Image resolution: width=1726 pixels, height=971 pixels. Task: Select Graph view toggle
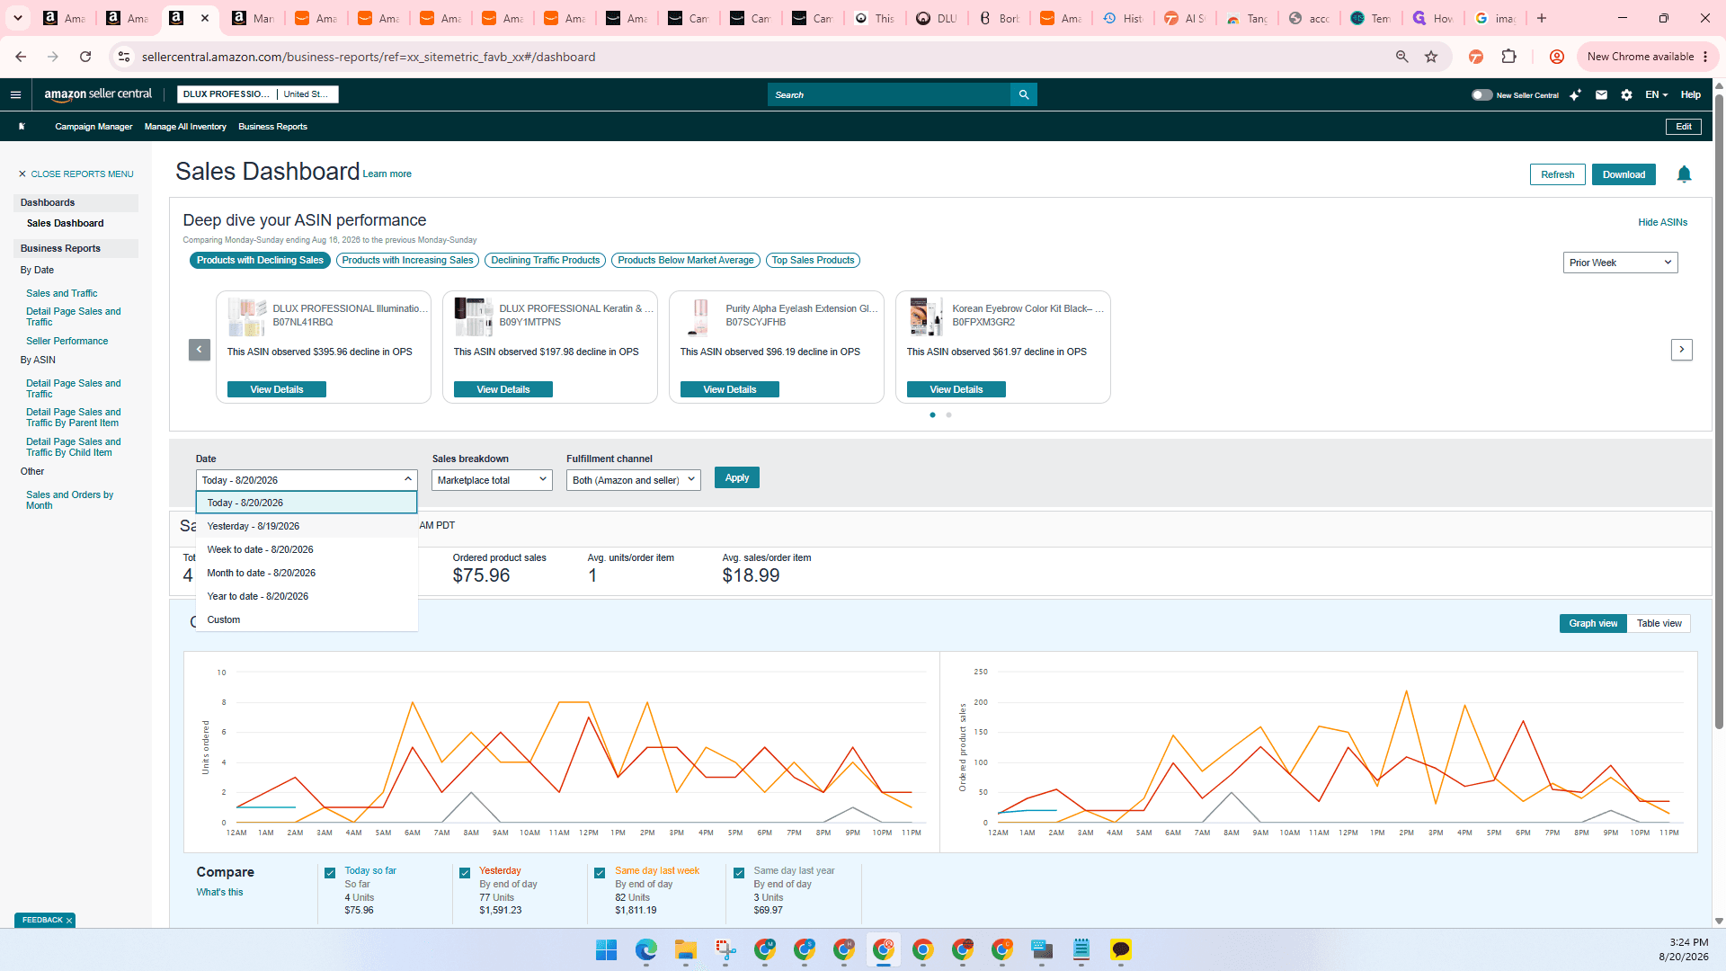(x=1593, y=623)
